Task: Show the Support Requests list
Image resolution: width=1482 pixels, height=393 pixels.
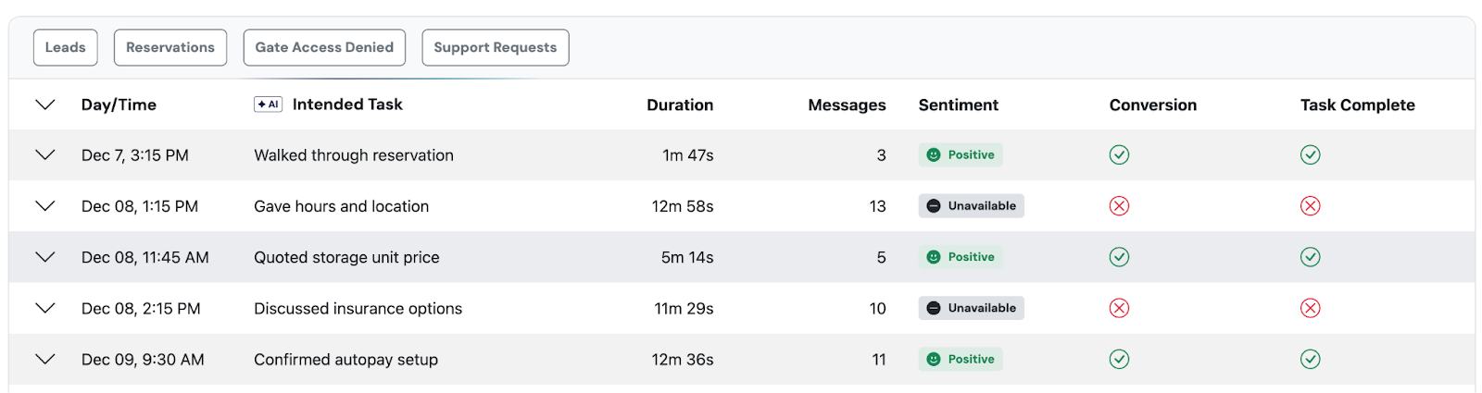Action: pyautogui.click(x=495, y=47)
